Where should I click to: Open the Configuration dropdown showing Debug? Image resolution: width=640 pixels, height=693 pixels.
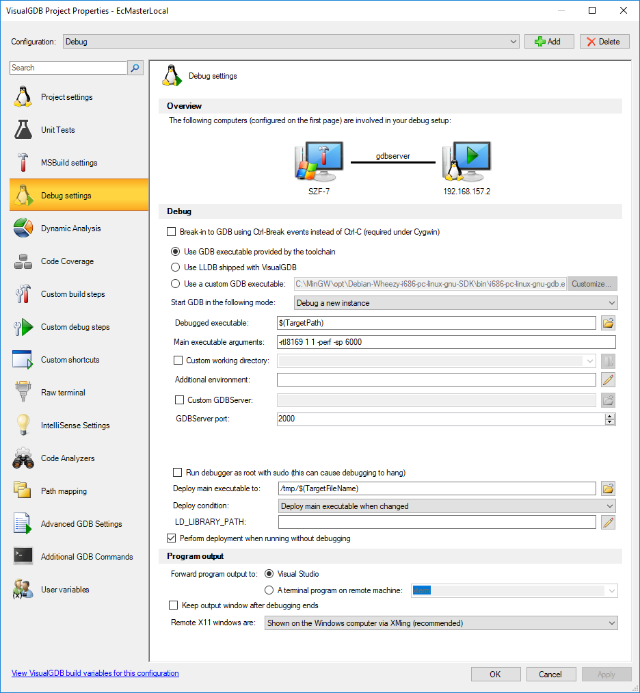[x=291, y=42]
